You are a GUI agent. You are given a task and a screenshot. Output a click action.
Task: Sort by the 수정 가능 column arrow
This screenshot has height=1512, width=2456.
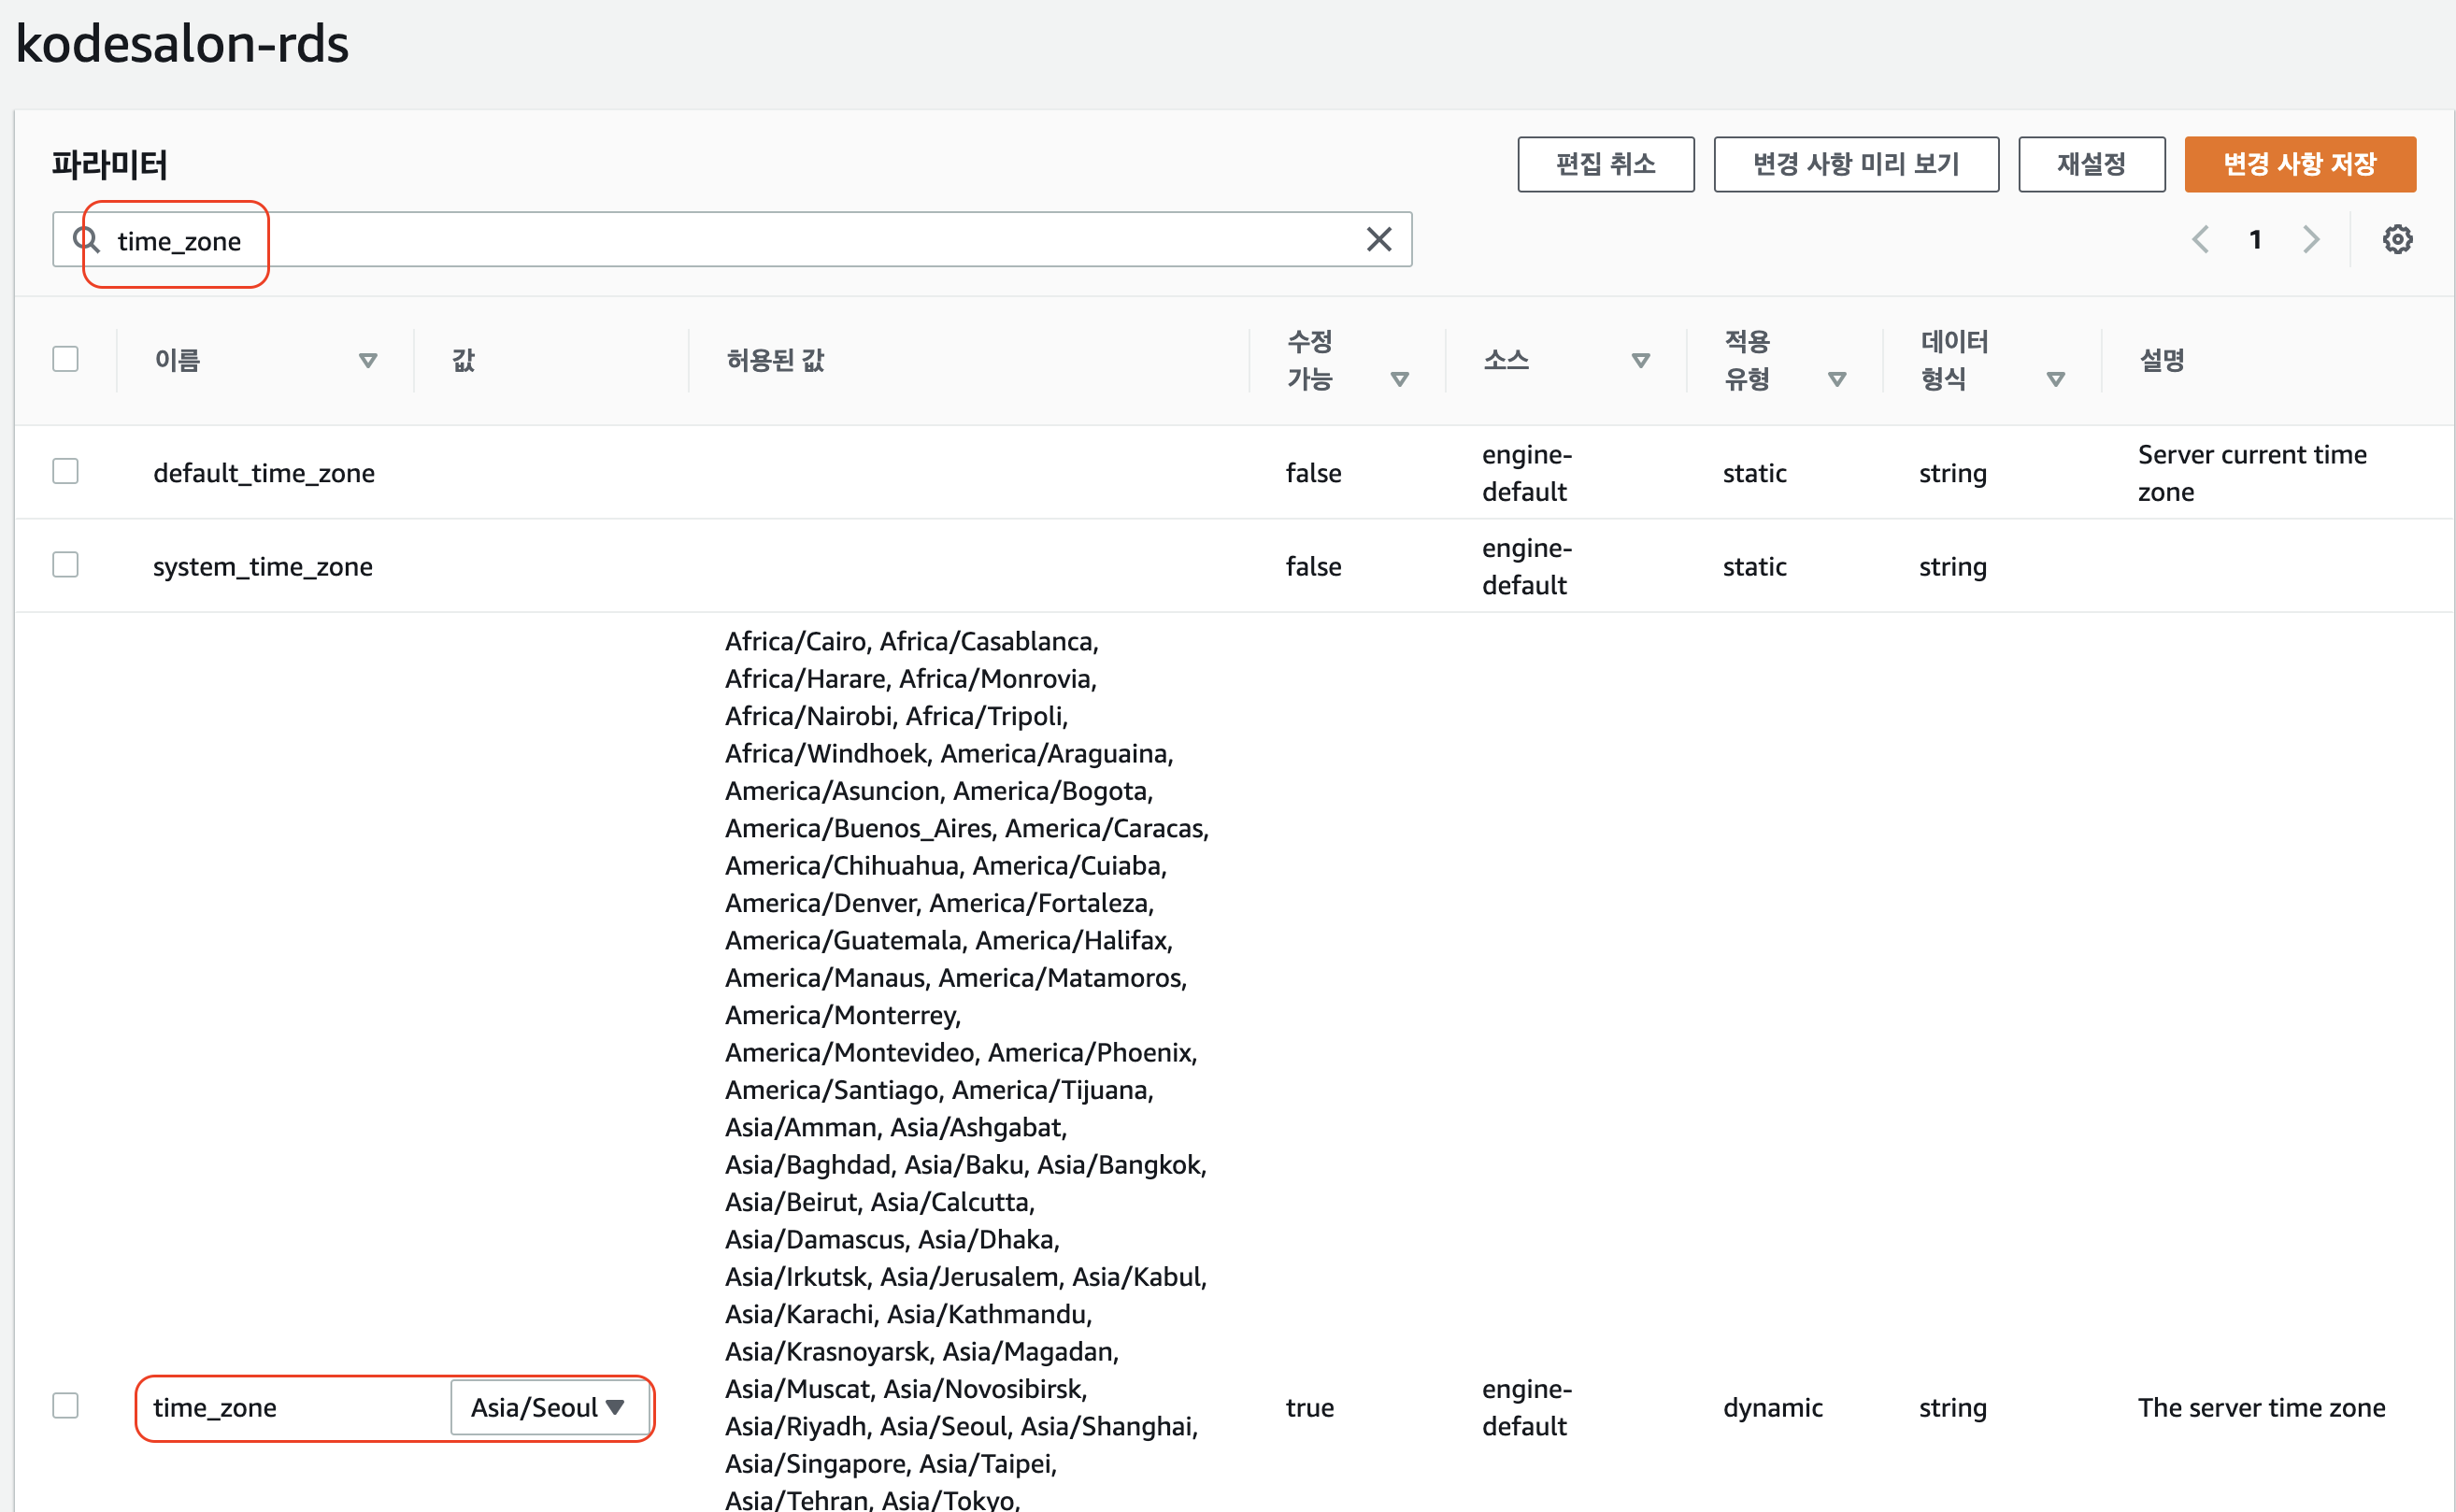[1399, 379]
